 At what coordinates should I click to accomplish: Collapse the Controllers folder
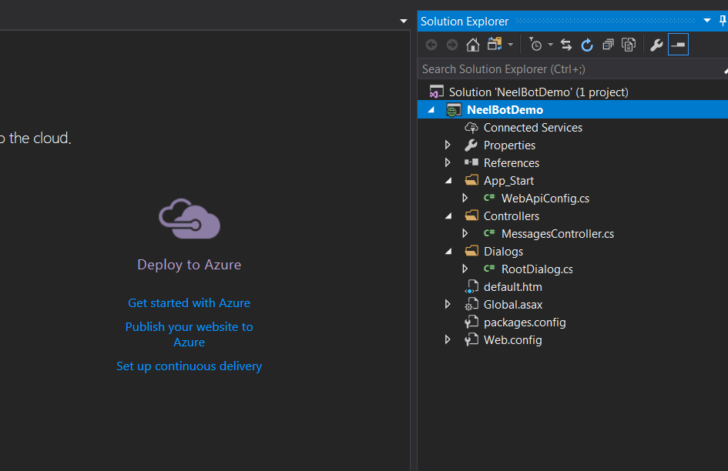tap(448, 216)
